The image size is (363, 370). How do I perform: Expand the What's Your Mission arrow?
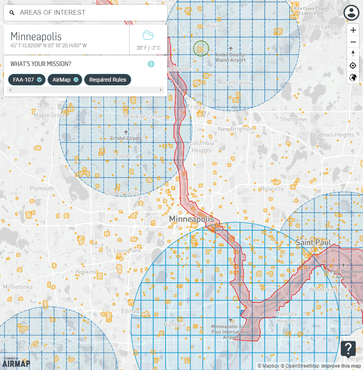151,64
